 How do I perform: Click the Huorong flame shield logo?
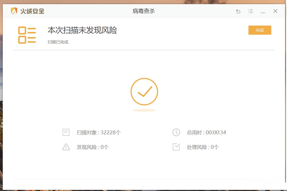pos(14,11)
